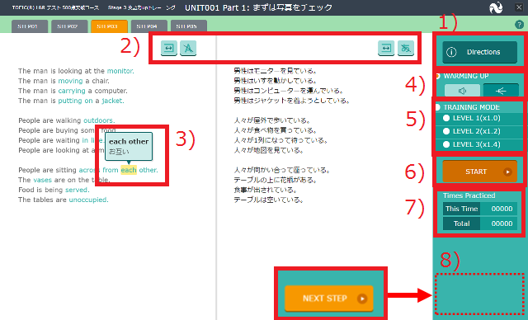The image size is (528, 320).
Task: Close the window with the X button
Action: click(x=519, y=7)
